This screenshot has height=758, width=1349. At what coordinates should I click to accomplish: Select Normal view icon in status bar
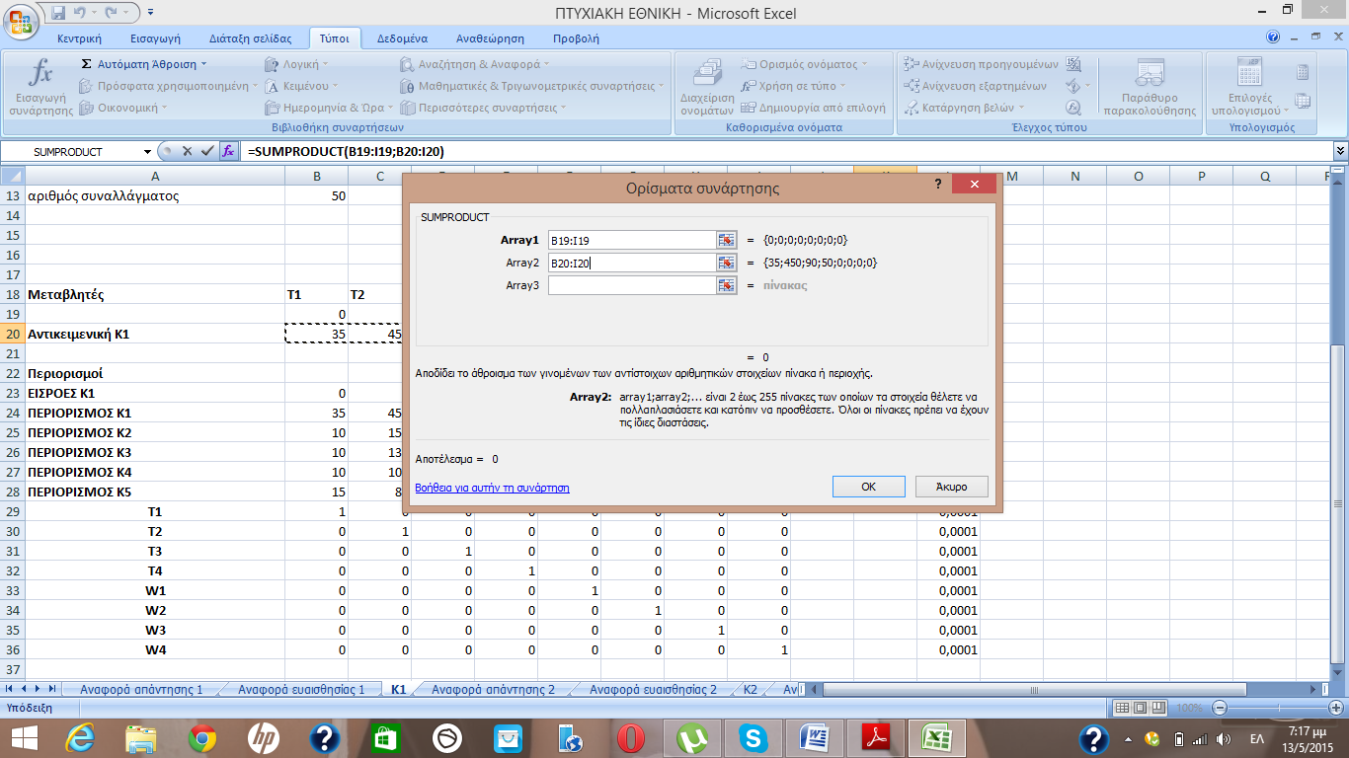click(1122, 708)
